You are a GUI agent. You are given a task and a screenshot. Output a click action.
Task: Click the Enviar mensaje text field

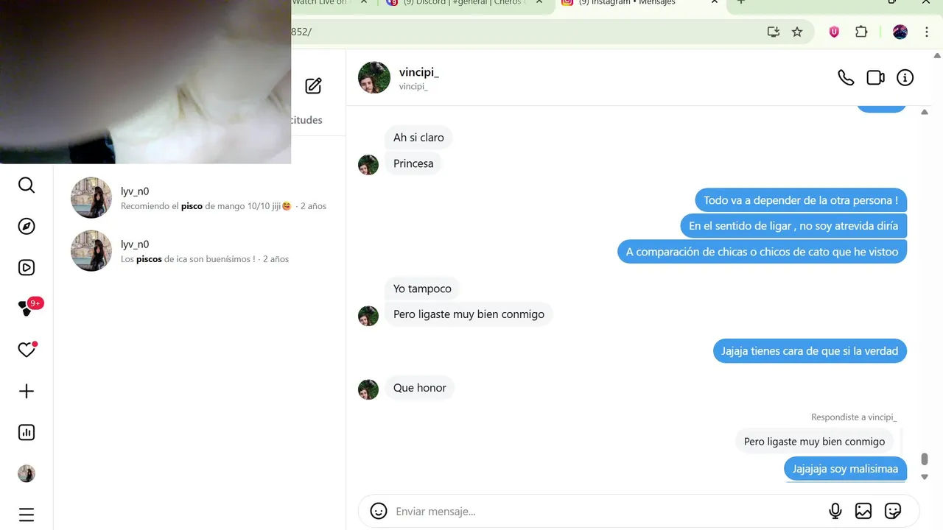click(607, 511)
